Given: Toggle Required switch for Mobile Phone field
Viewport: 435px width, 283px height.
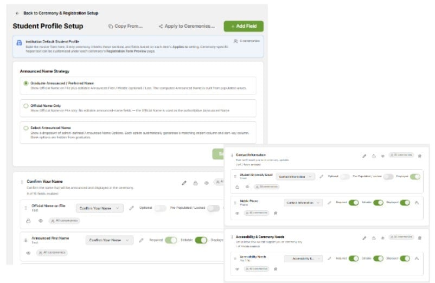Looking at the screenshot, I should click(354, 203).
